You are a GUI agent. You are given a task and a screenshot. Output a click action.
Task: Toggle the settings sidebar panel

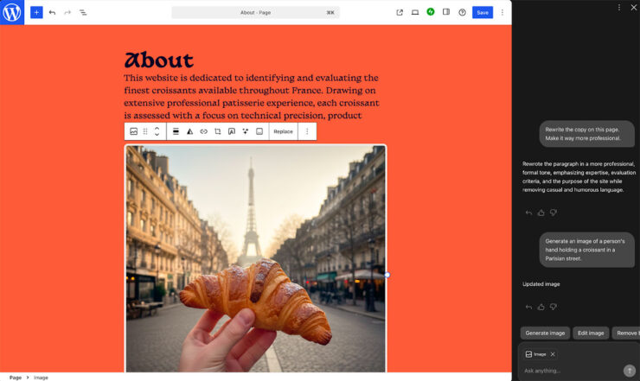[x=446, y=12]
